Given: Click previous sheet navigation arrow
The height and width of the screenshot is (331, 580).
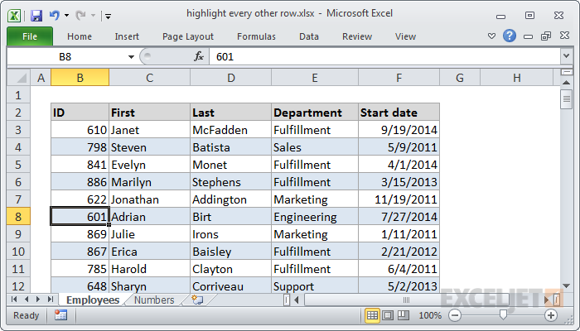Looking at the screenshot, I should (x=27, y=299).
